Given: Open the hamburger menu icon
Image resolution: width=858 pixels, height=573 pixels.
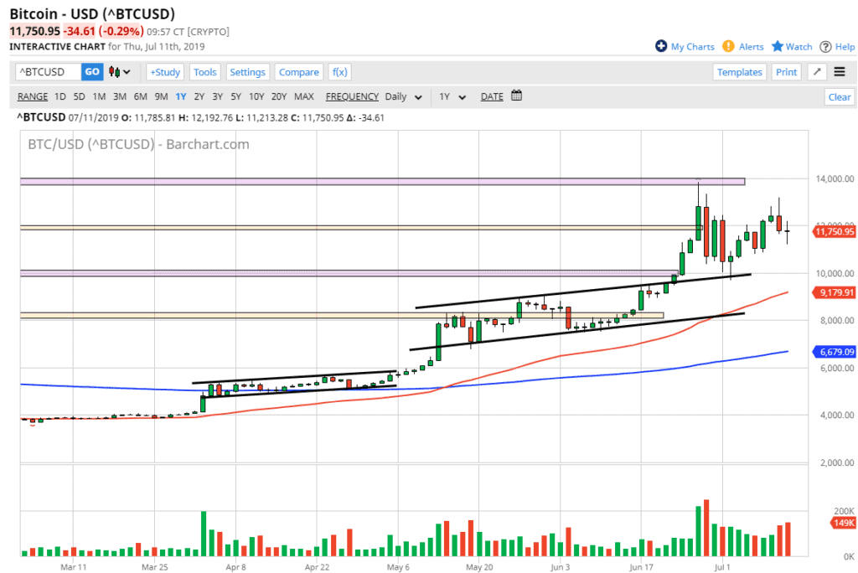Looking at the screenshot, I should tap(840, 72).
